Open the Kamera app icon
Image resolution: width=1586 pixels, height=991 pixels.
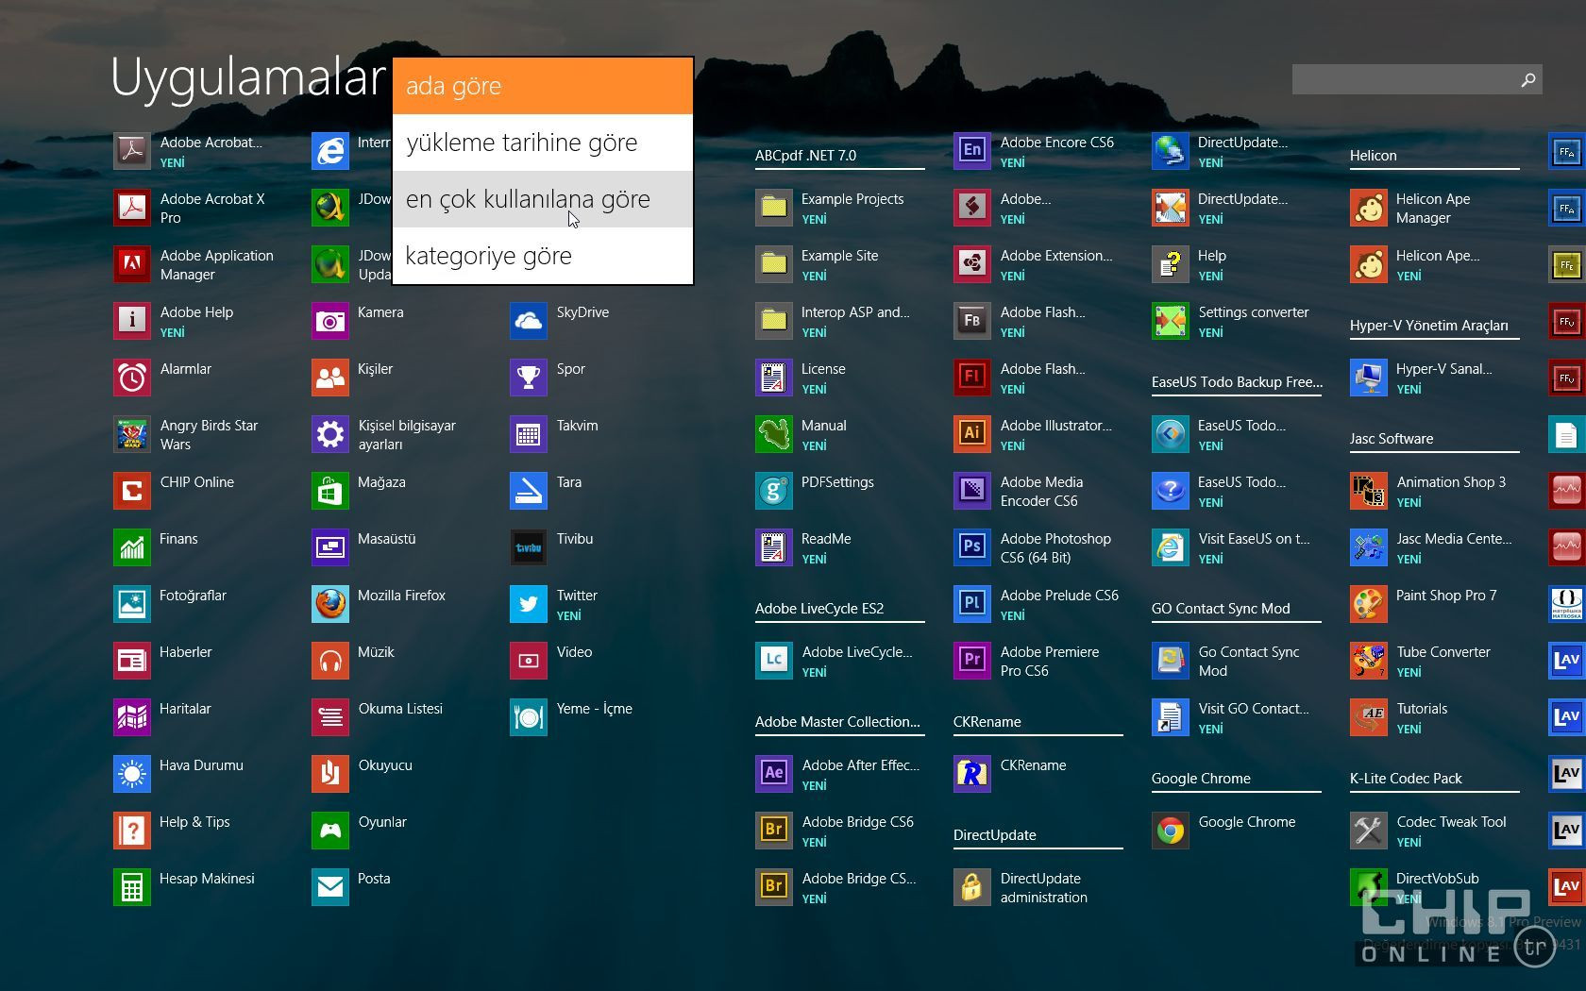point(330,321)
